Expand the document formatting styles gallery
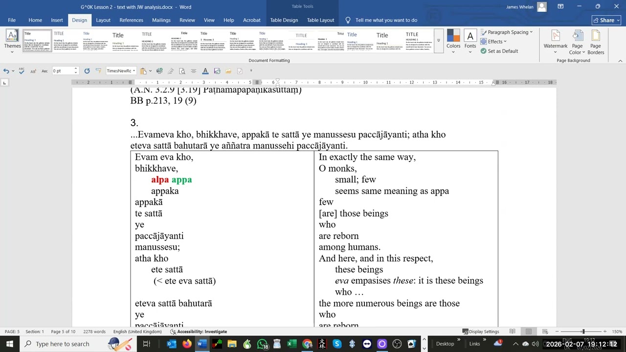The width and height of the screenshot is (626, 352). tap(438, 41)
